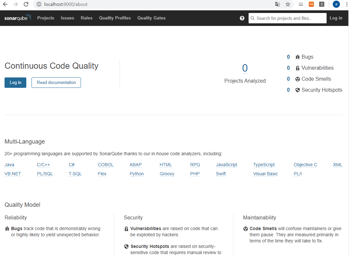Click the Bugs bug icon in summary
The image size is (349, 256).
[298, 57]
